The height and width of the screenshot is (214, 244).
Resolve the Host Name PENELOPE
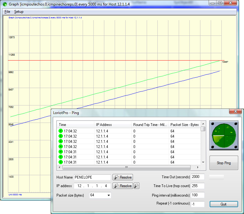coord(123,177)
